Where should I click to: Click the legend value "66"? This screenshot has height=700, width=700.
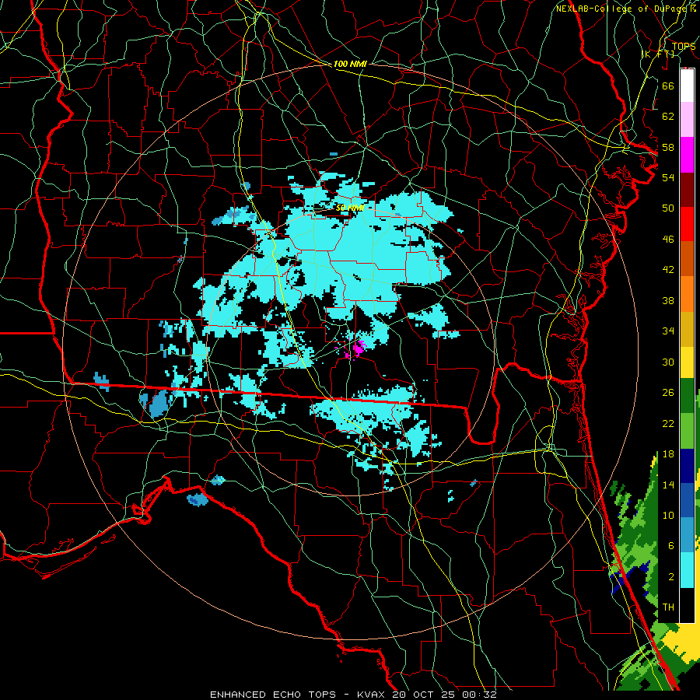click(668, 86)
